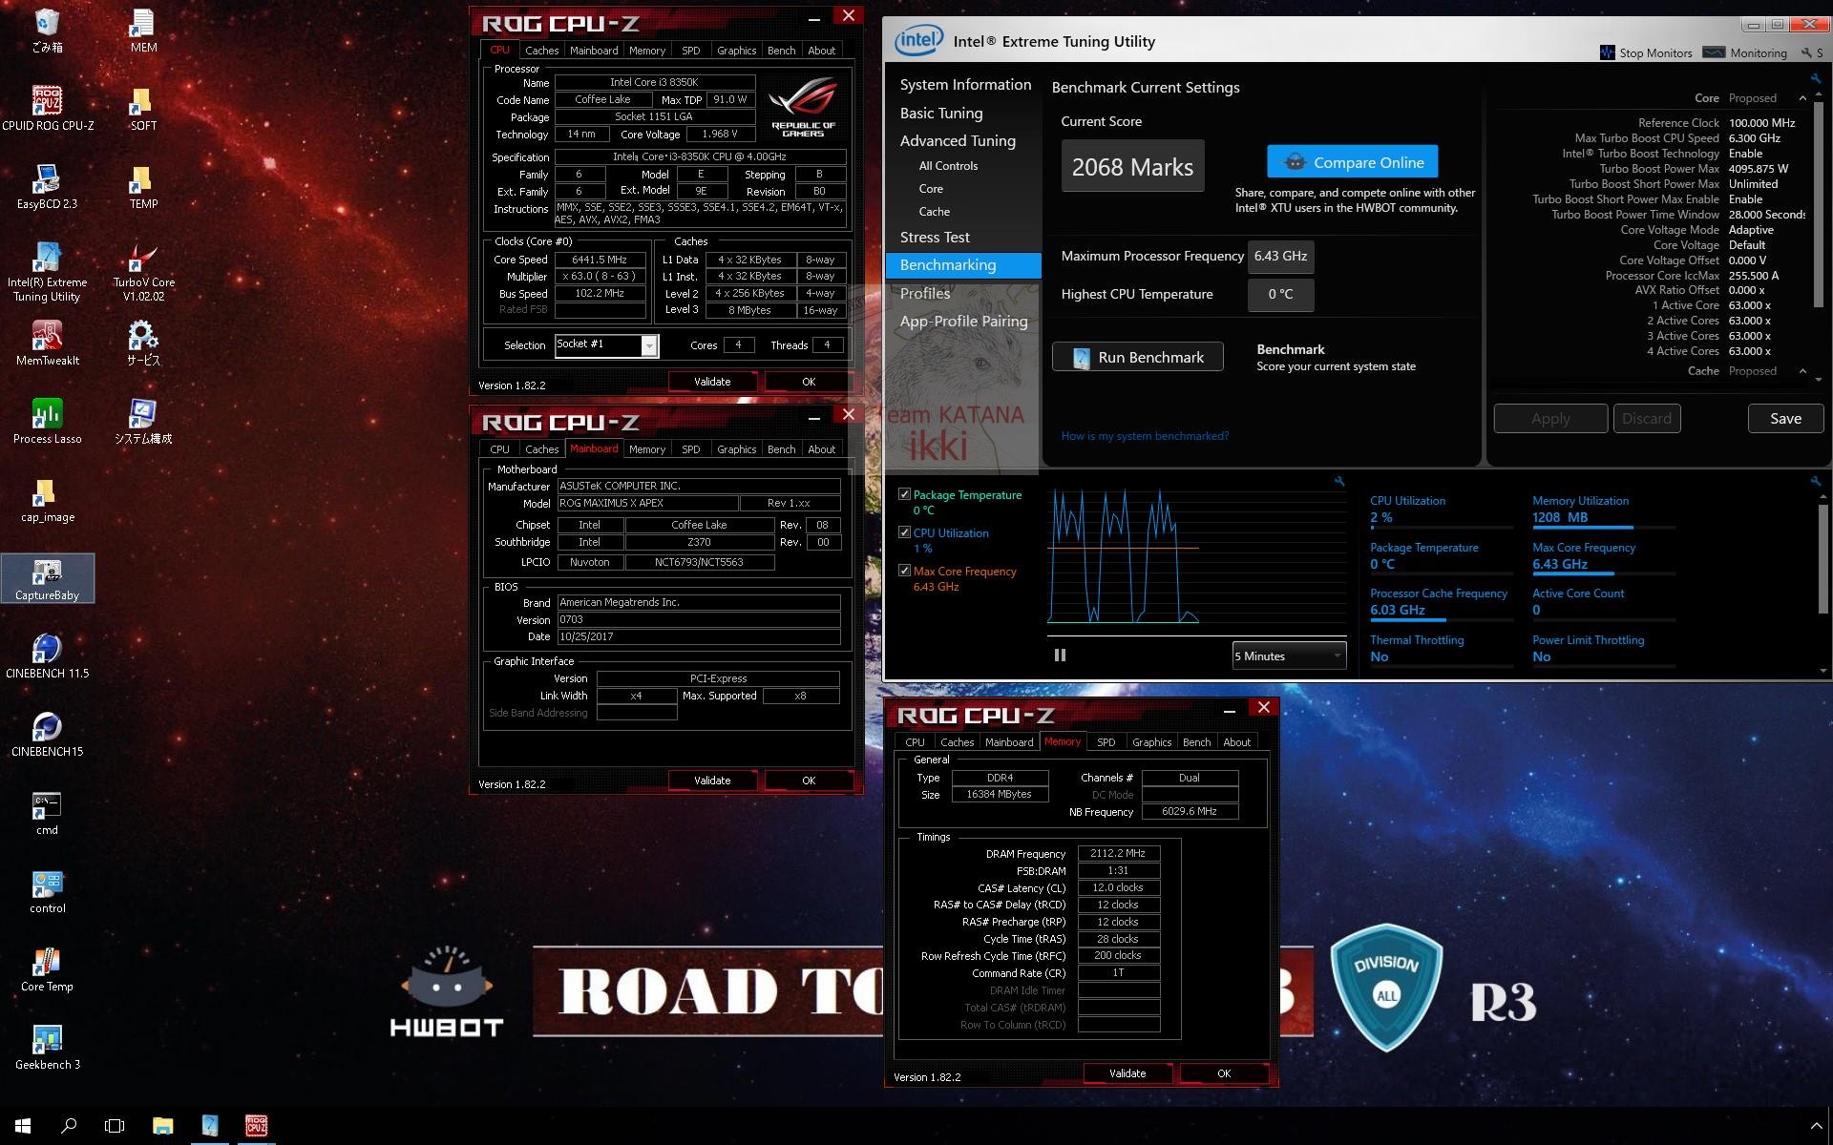The image size is (1833, 1145).
Task: Show hidden system tray icons
Action: coord(1816,1126)
